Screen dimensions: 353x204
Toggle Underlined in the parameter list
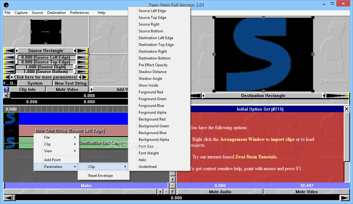click(x=147, y=166)
